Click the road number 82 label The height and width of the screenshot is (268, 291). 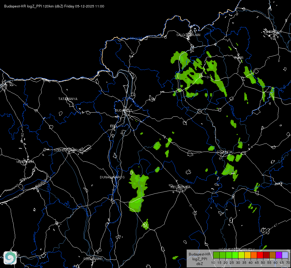click(23, 135)
